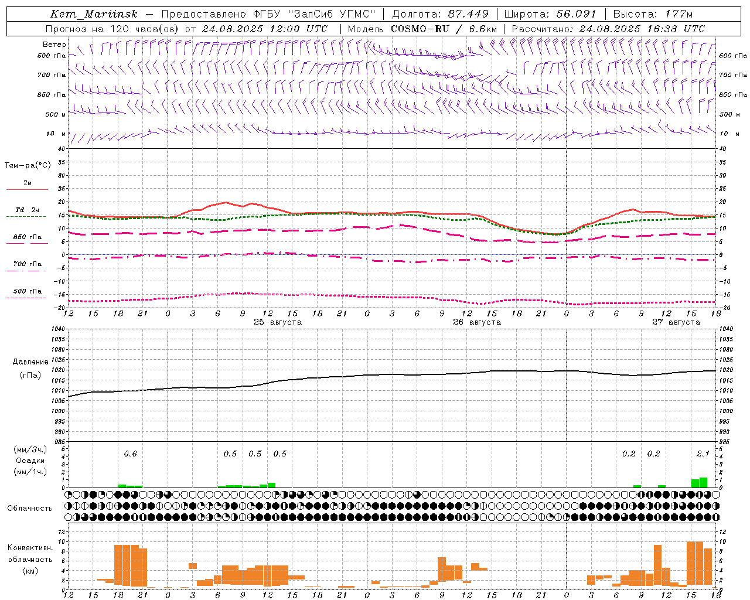The width and height of the screenshot is (750, 600).
Task: Click the precipitation amount '2.1'
Action: pyautogui.click(x=703, y=454)
